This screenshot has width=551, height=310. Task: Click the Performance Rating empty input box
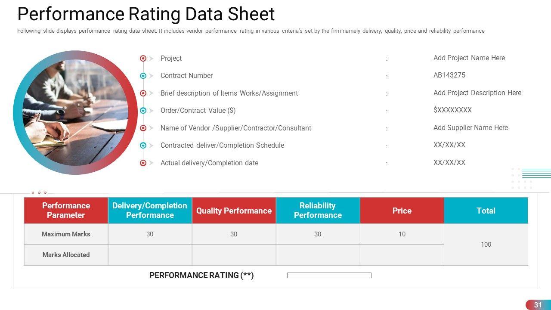(x=329, y=276)
